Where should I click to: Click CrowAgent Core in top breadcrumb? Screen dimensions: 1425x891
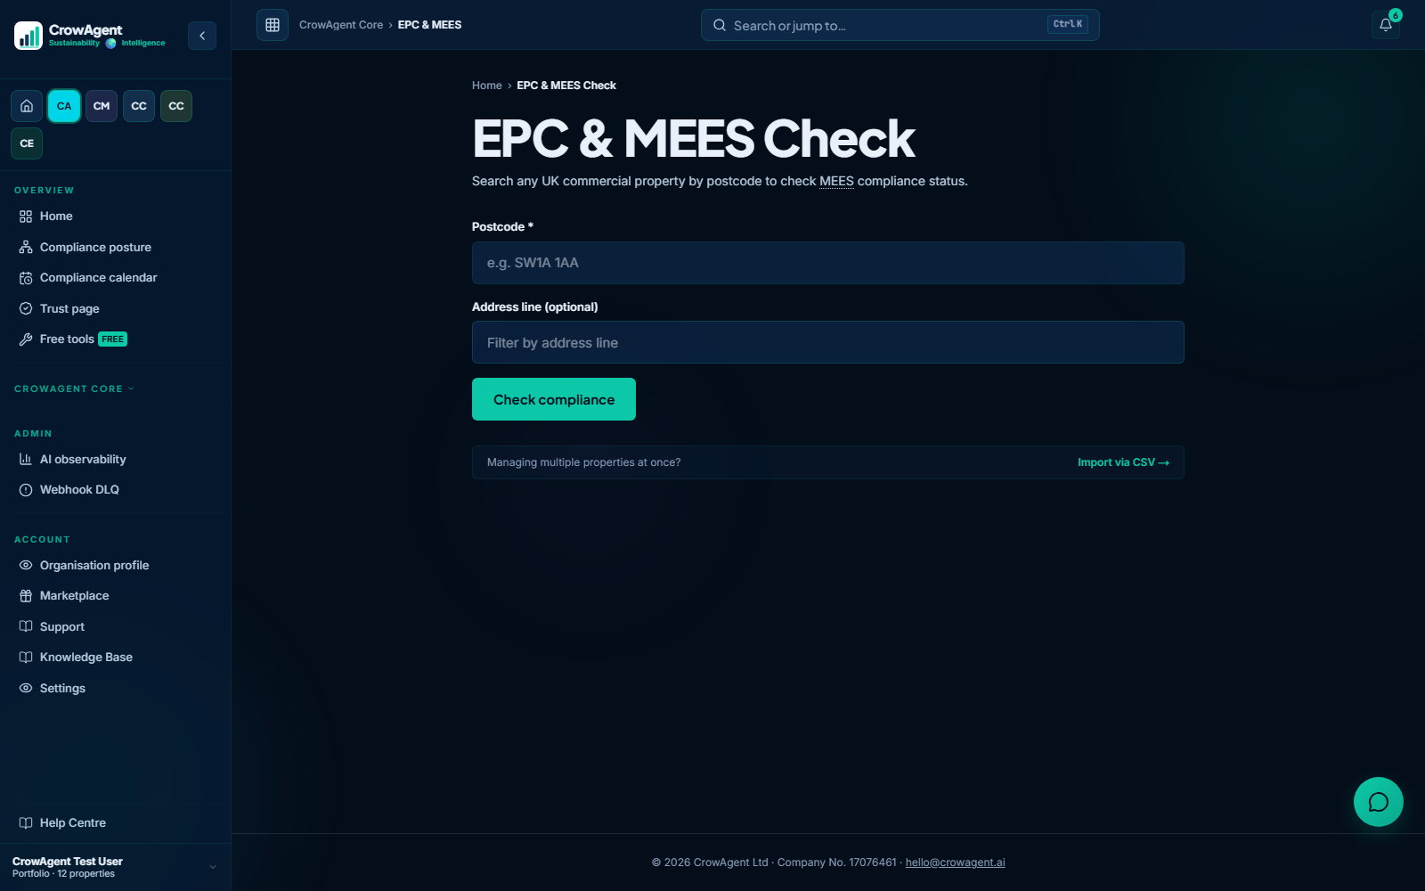pos(341,25)
